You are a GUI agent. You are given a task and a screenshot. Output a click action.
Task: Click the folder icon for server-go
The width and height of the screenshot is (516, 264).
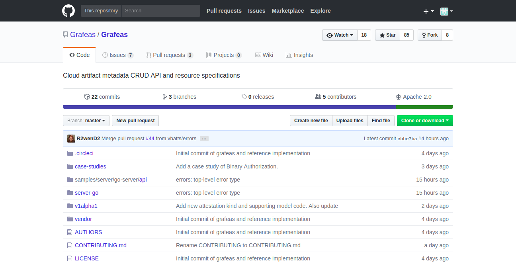coord(70,193)
